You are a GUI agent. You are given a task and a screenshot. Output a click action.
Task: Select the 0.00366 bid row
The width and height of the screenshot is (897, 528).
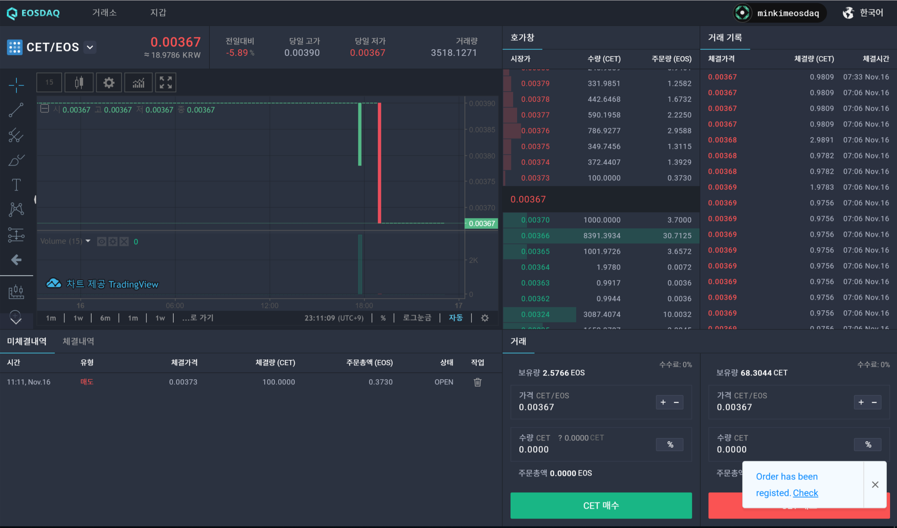pos(601,236)
